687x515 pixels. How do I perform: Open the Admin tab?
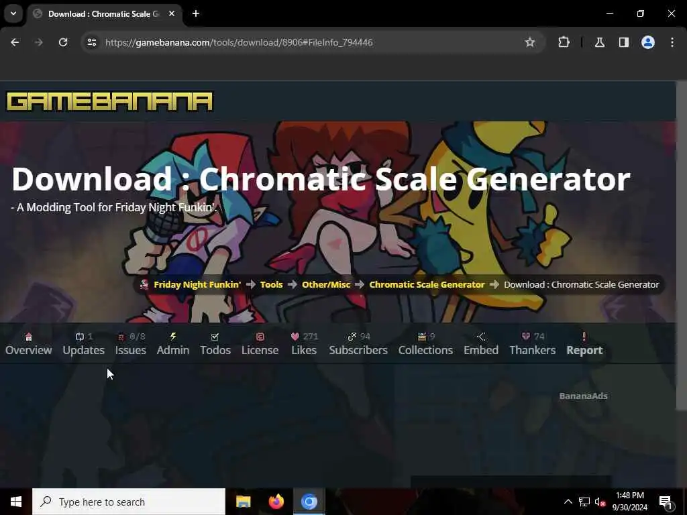173,344
